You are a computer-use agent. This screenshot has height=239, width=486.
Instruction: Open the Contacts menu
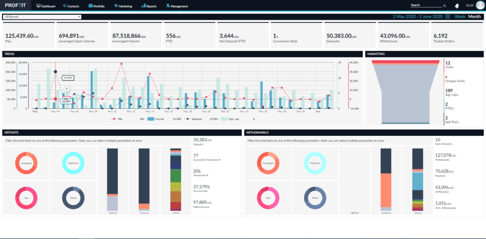tap(71, 6)
